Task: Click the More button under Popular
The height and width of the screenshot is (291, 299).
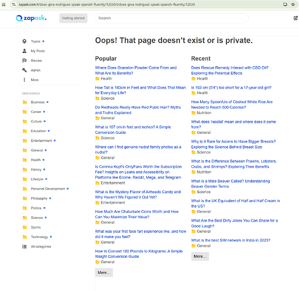Action: pos(104,272)
